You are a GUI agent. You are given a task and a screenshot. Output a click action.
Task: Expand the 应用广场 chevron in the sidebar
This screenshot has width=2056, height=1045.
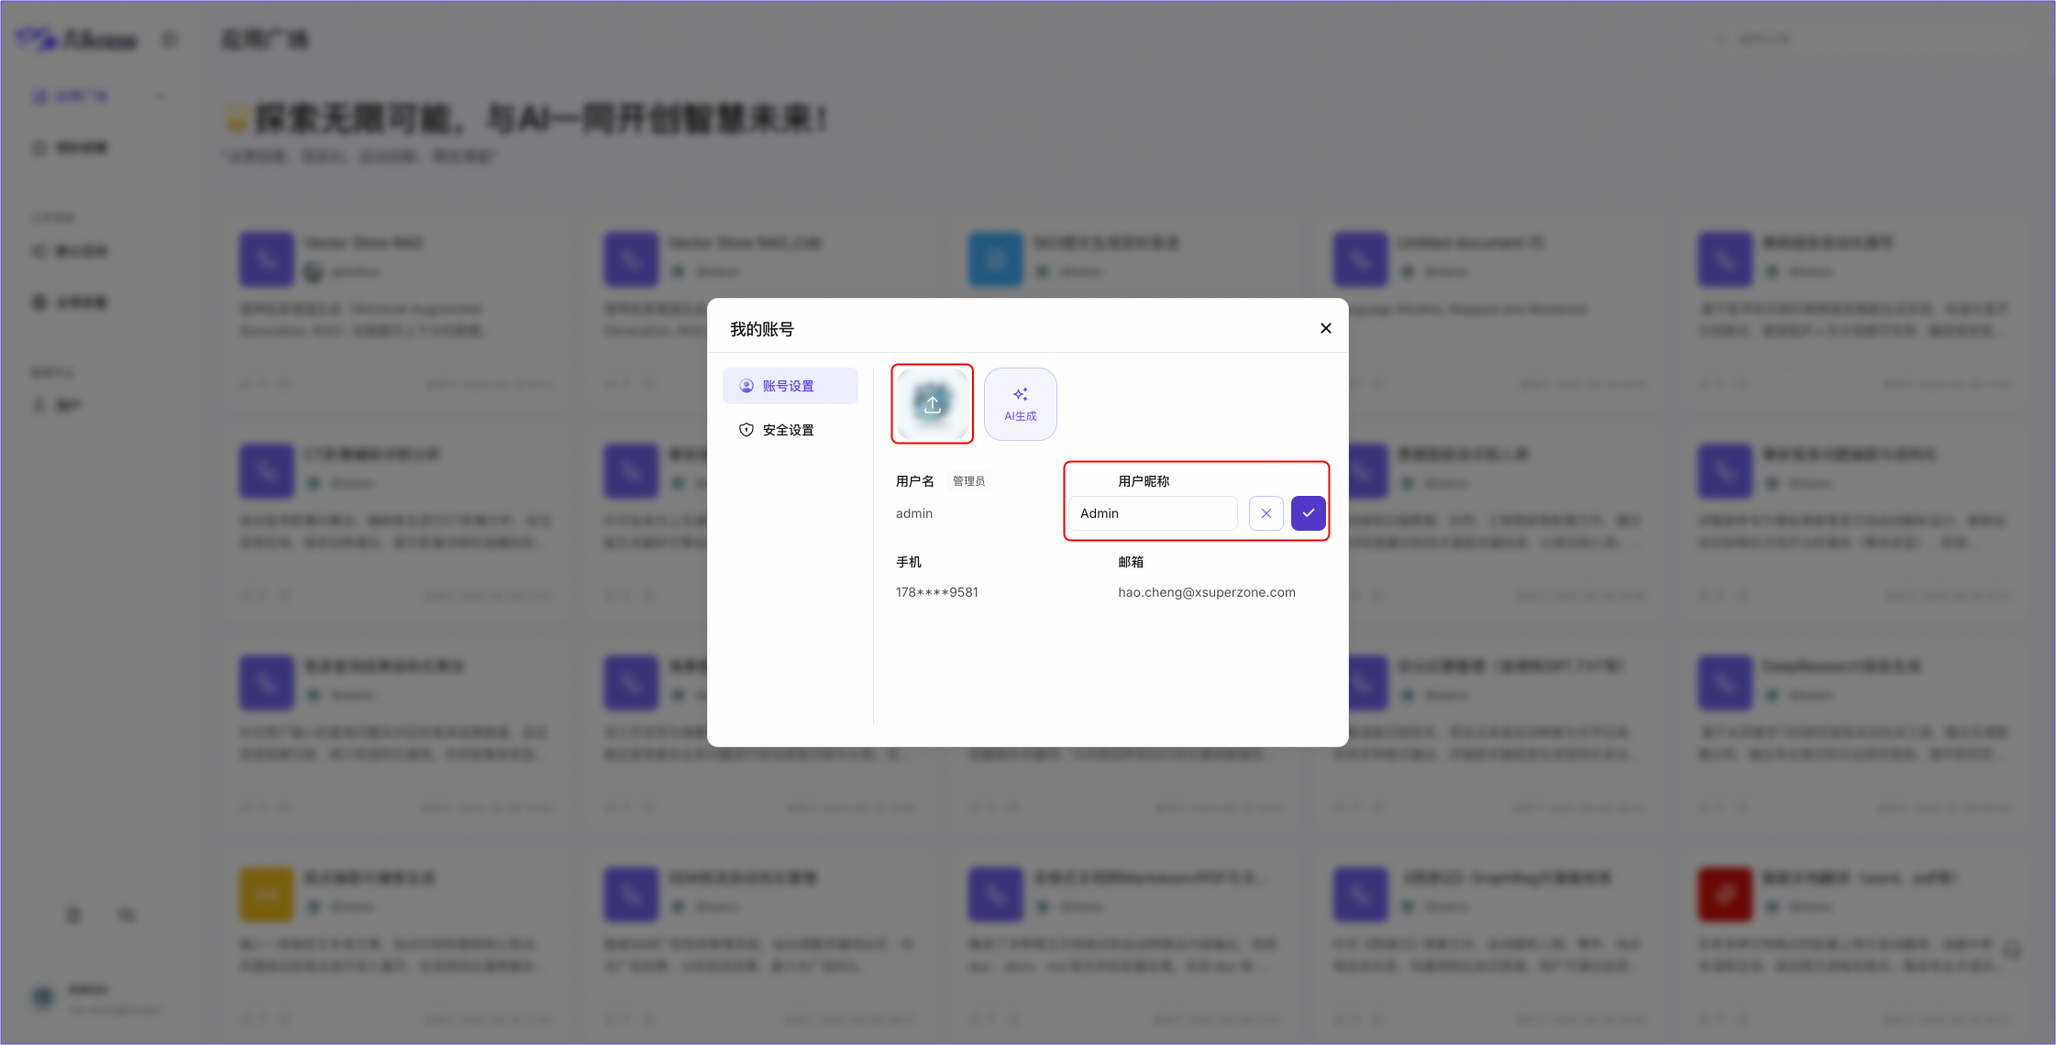pos(160,95)
